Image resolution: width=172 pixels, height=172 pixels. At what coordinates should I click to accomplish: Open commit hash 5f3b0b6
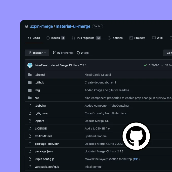[154, 65]
